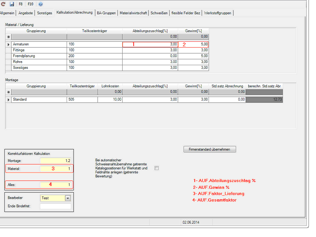The image size is (316, 237).
Task: Click the save floppy disk icon
Action: point(11,4)
